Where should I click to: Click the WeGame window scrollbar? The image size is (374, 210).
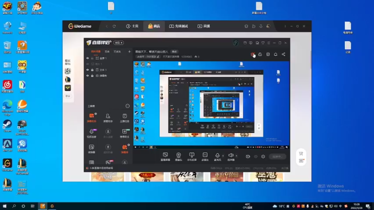310,60
